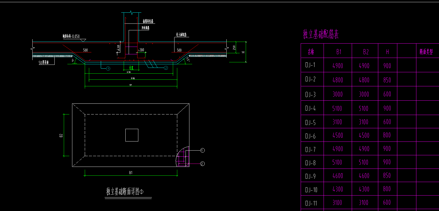Select the H value 900 in row DJ-4

click(387, 108)
